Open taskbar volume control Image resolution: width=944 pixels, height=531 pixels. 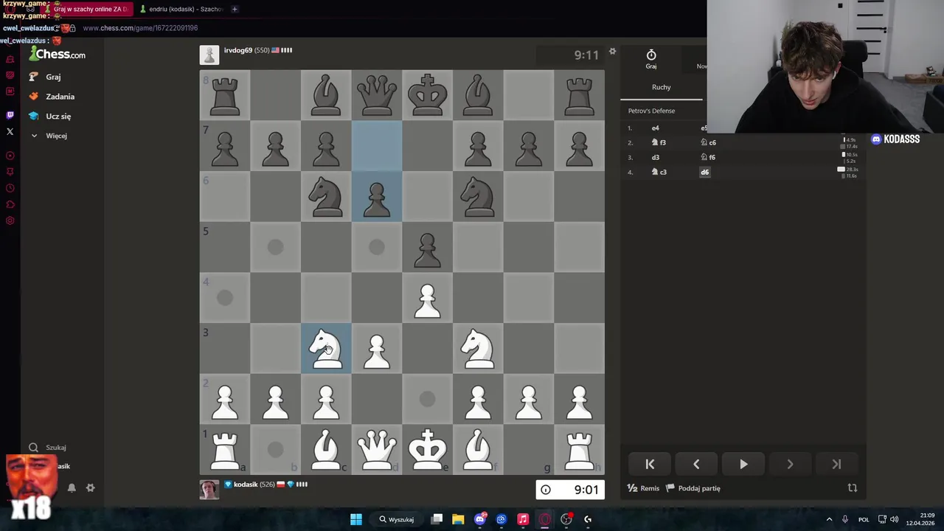(895, 519)
